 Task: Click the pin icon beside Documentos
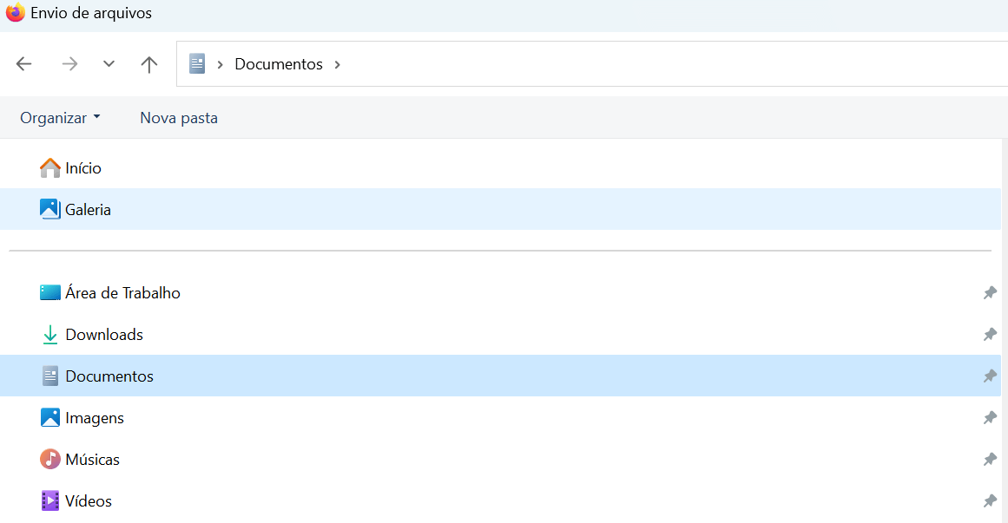(990, 376)
